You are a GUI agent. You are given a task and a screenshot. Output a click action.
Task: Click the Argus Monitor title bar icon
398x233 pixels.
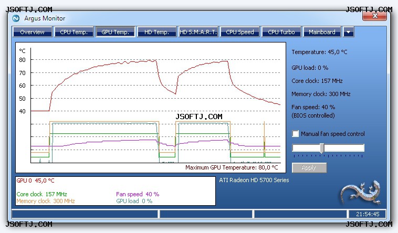click(16, 18)
